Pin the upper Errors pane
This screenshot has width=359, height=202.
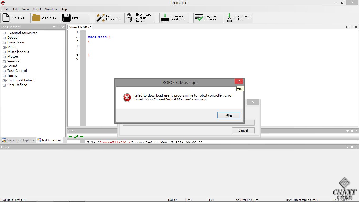(x=352, y=131)
